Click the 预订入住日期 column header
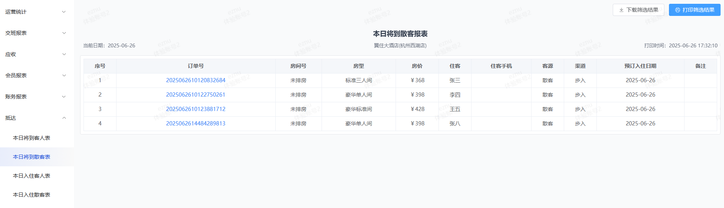This screenshot has height=208, width=724. pos(640,66)
